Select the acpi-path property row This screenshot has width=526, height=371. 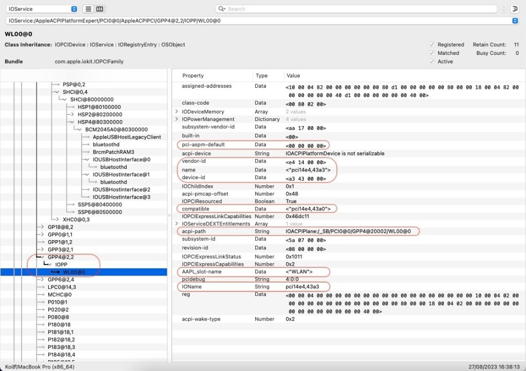pyautogui.click(x=349, y=231)
